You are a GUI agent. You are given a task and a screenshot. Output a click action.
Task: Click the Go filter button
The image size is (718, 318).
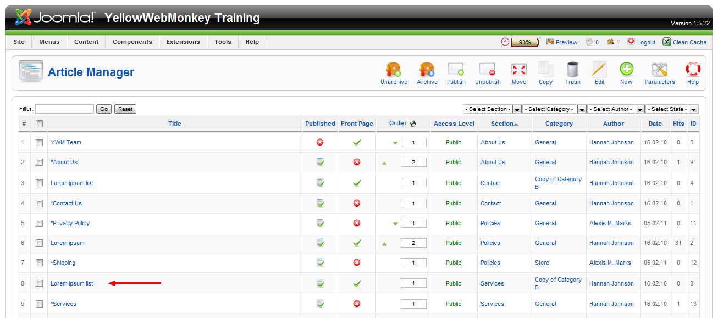tap(104, 109)
